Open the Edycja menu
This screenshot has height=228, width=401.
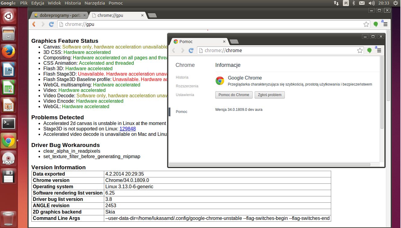(x=38, y=3)
